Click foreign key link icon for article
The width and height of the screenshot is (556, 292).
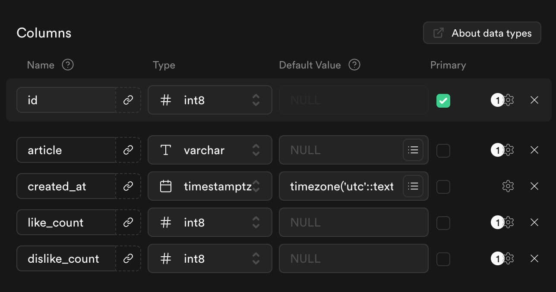pyautogui.click(x=128, y=150)
